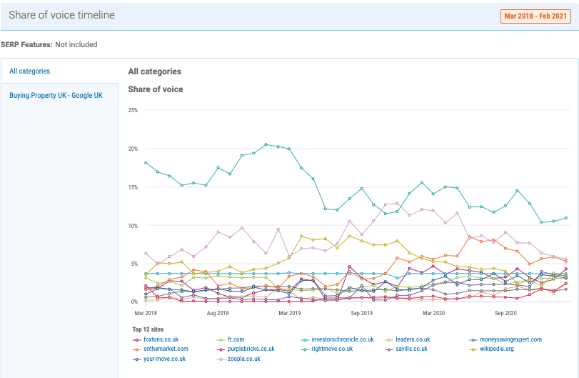Click moneysavingexpert.com gray legend marker
Image resolution: width=579 pixels, height=378 pixels.
[x=473, y=340]
